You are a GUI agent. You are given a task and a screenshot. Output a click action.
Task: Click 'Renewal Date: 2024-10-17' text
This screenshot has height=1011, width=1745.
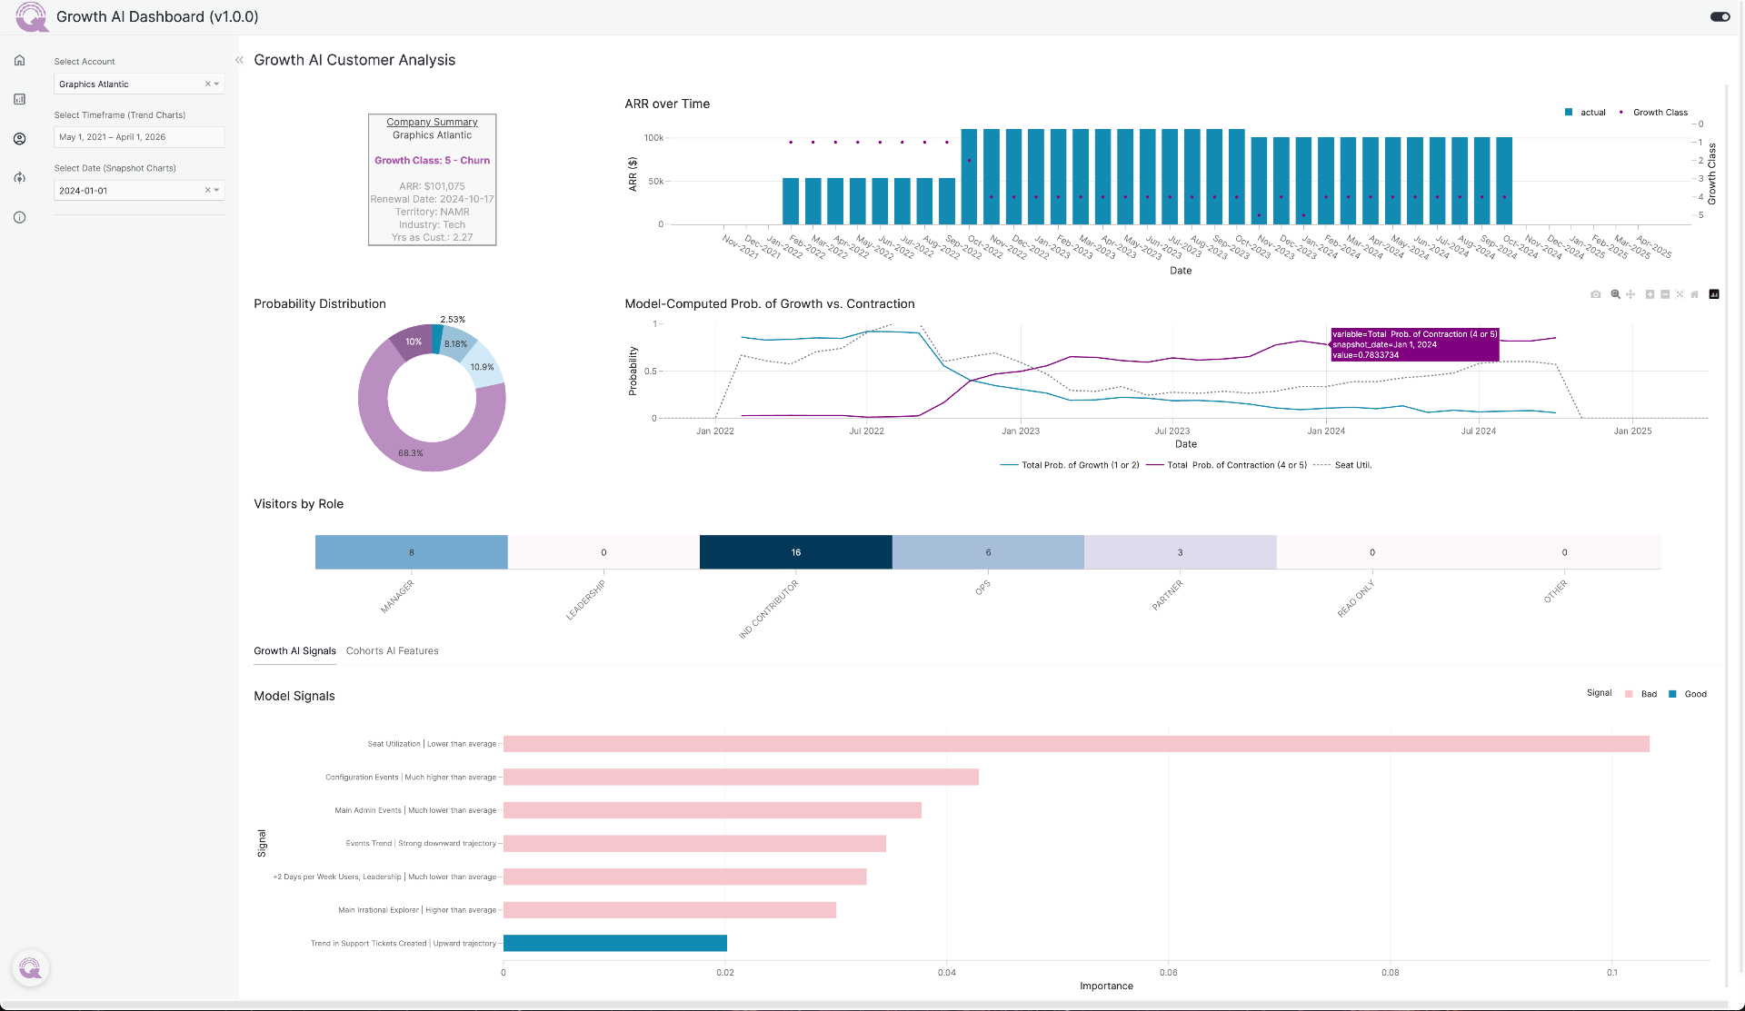(x=432, y=199)
